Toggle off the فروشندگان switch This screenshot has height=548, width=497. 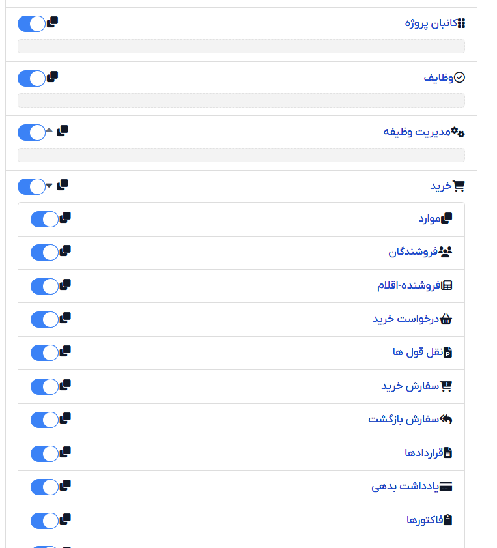44,252
